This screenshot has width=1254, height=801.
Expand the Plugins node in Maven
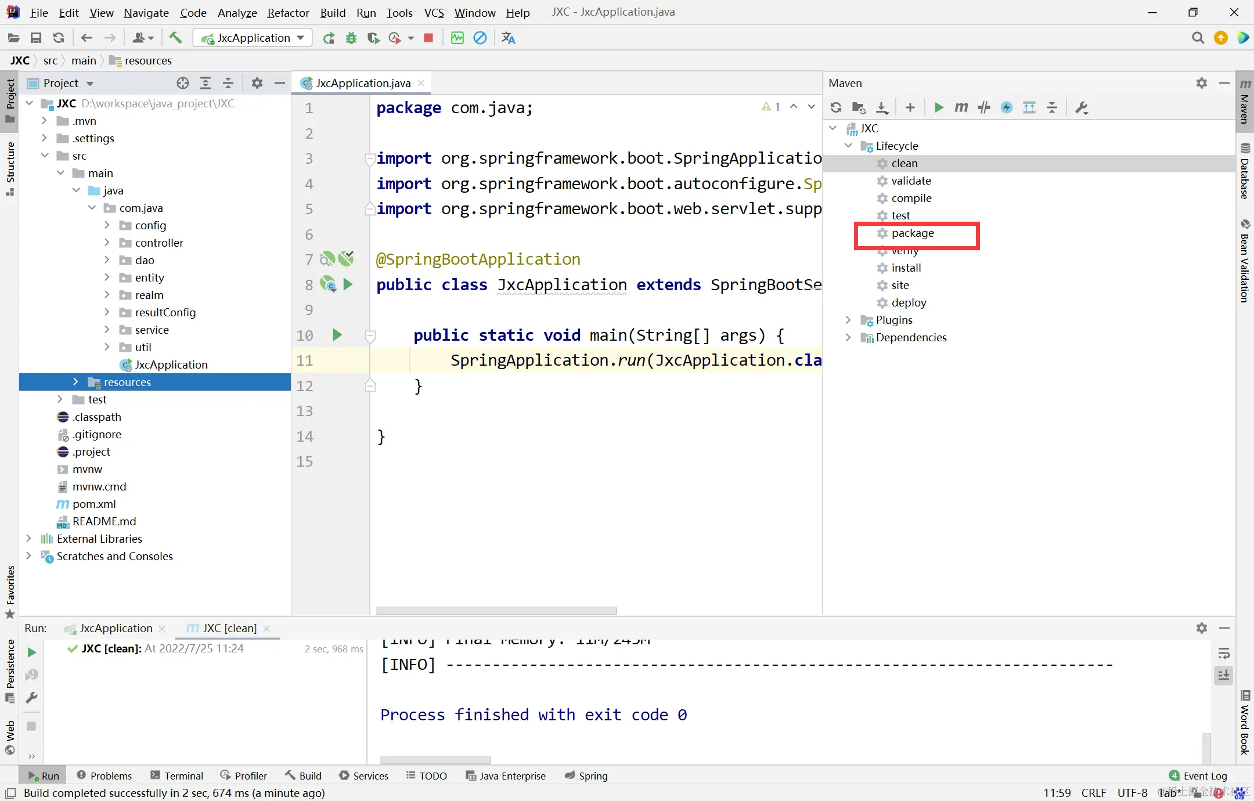pyautogui.click(x=848, y=320)
